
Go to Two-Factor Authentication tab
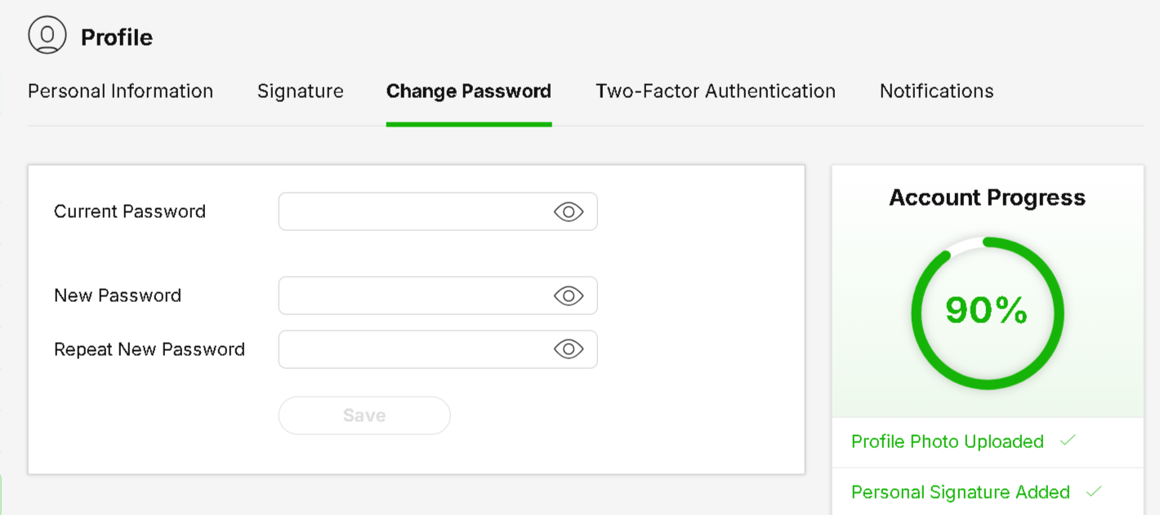(x=716, y=91)
